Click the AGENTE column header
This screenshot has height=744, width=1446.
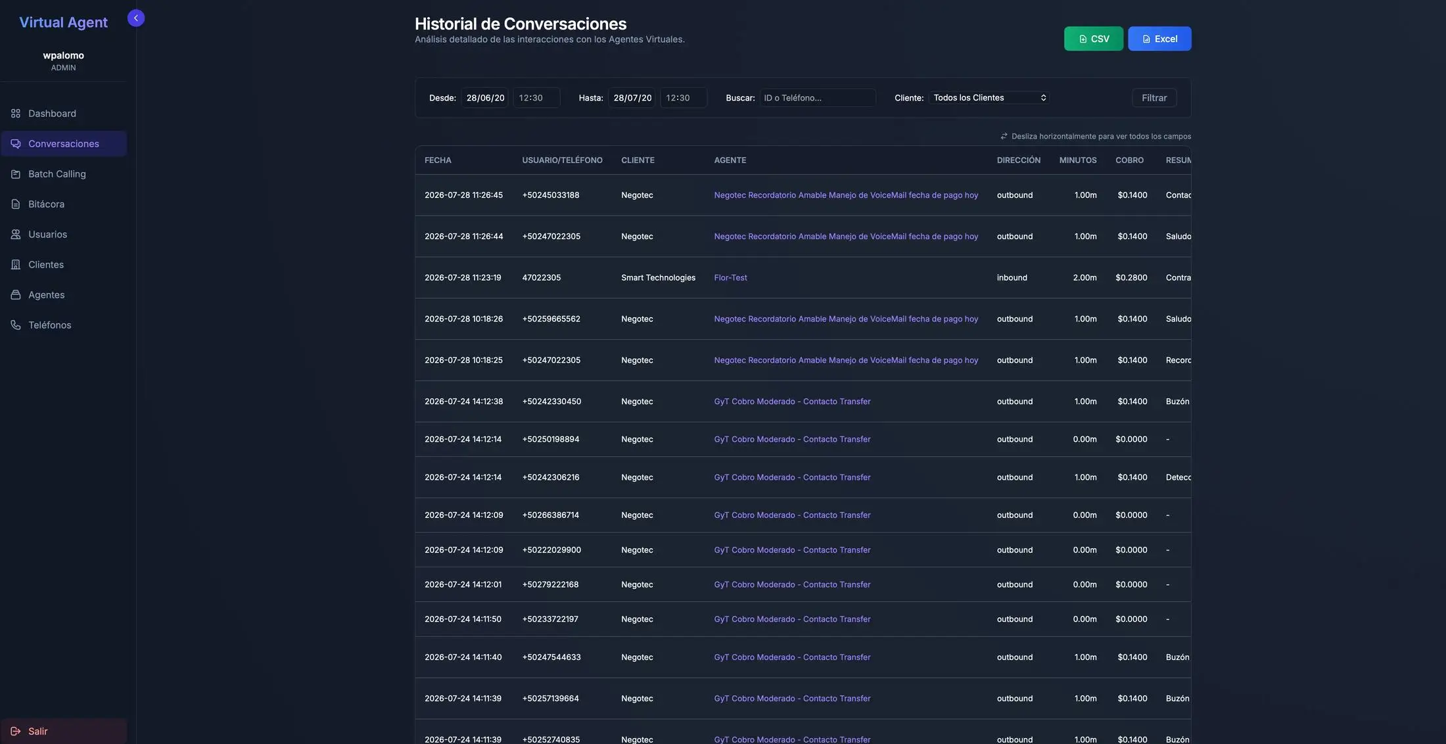(730, 160)
